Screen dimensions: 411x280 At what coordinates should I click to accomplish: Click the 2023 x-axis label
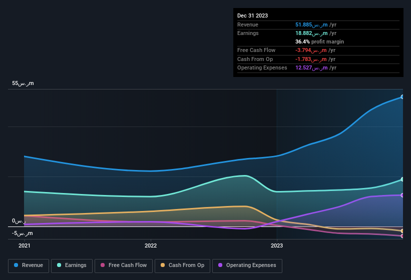[277, 245]
